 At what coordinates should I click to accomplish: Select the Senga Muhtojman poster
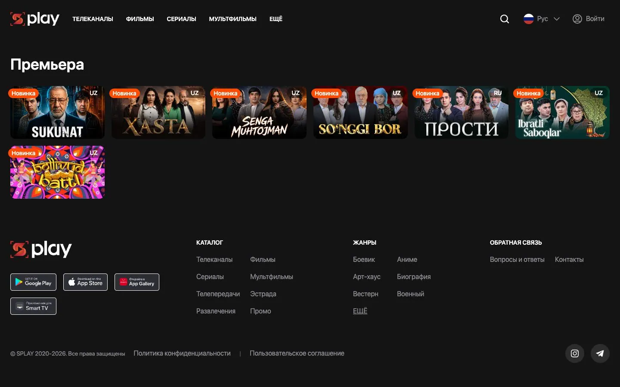(259, 113)
